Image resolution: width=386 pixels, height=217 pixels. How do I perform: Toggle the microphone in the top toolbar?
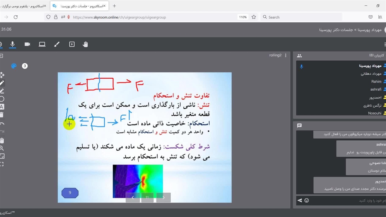click(x=12, y=44)
